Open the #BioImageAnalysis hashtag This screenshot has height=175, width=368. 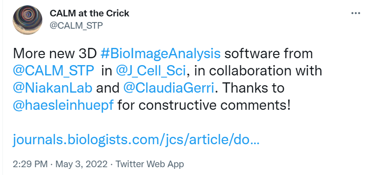click(x=160, y=54)
